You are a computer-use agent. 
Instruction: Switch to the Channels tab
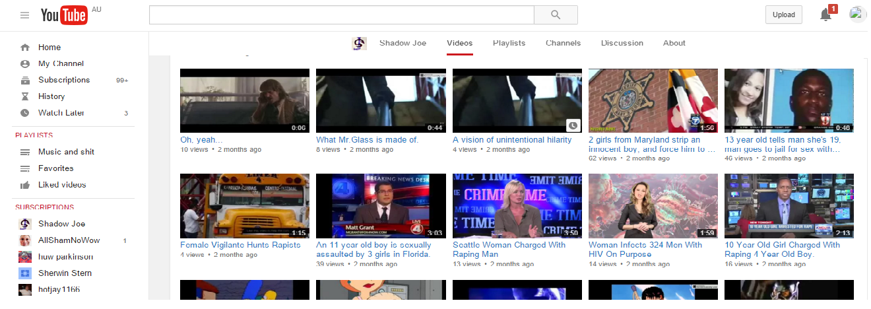[563, 43]
